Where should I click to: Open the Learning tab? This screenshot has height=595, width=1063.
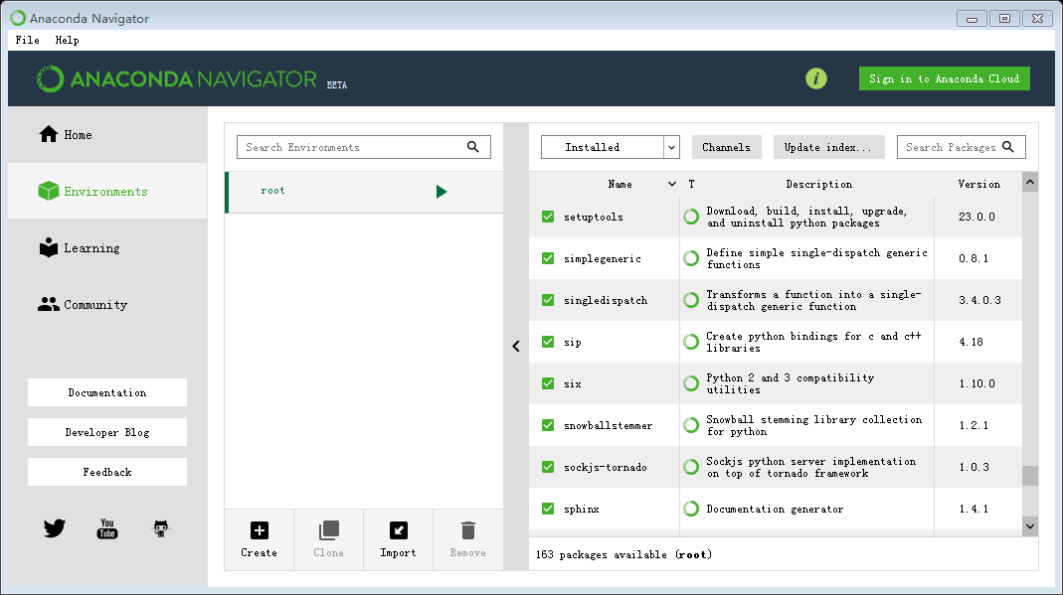tap(107, 248)
